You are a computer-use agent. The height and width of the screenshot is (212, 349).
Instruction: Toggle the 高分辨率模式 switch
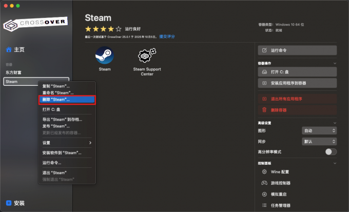point(331,151)
